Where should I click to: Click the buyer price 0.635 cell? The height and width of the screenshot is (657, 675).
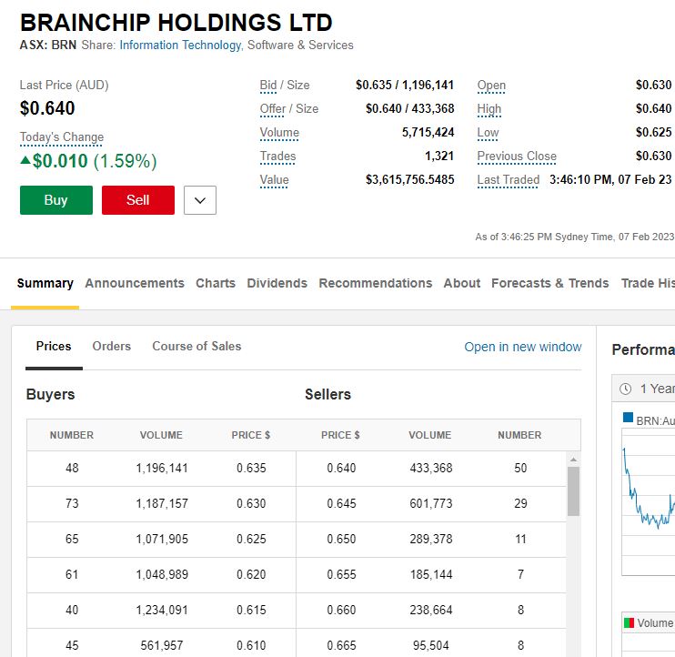coord(251,468)
